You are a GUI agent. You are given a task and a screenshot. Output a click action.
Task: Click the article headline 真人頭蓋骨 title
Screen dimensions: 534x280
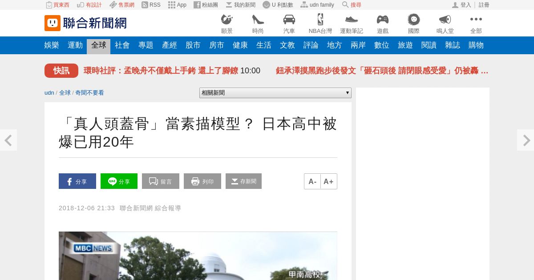198,133
